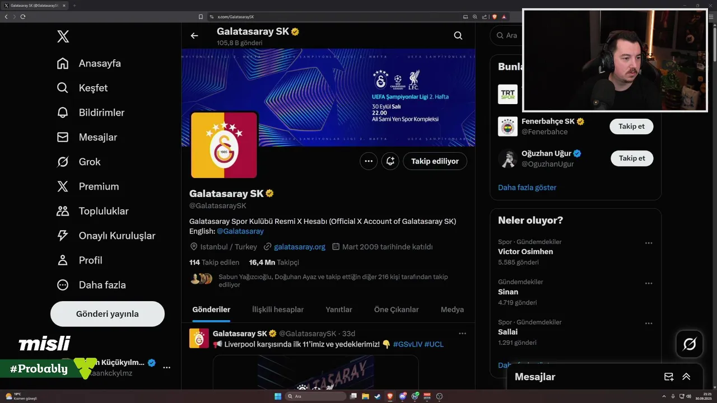Open Topluluklar communities

[x=92, y=211]
